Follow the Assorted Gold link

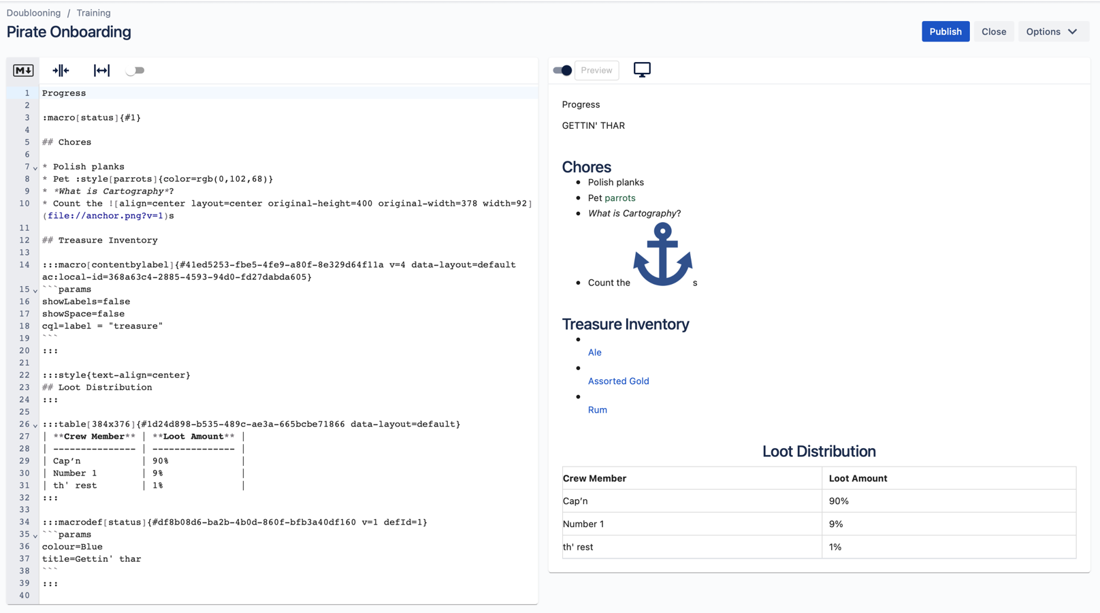click(x=618, y=381)
